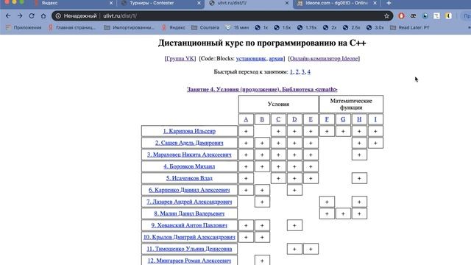Reload the current page
471x265 pixels.
(32, 16)
